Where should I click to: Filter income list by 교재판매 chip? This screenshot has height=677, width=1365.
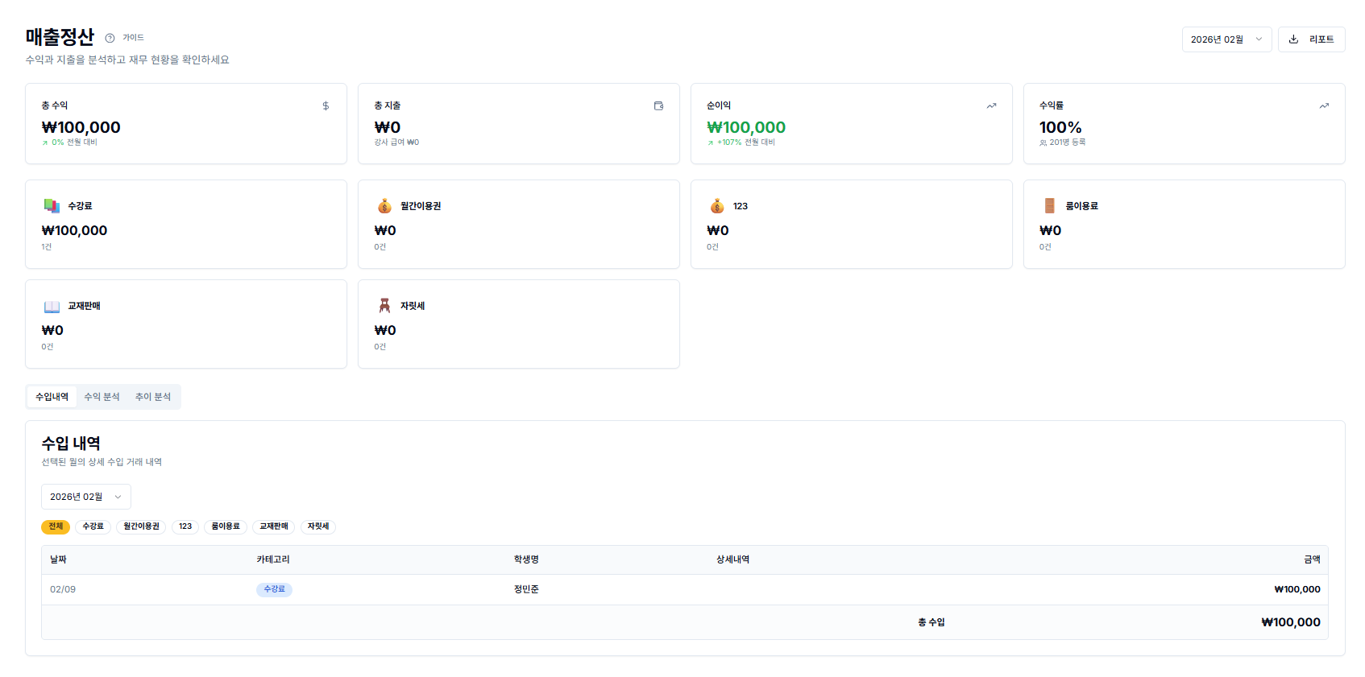(273, 526)
